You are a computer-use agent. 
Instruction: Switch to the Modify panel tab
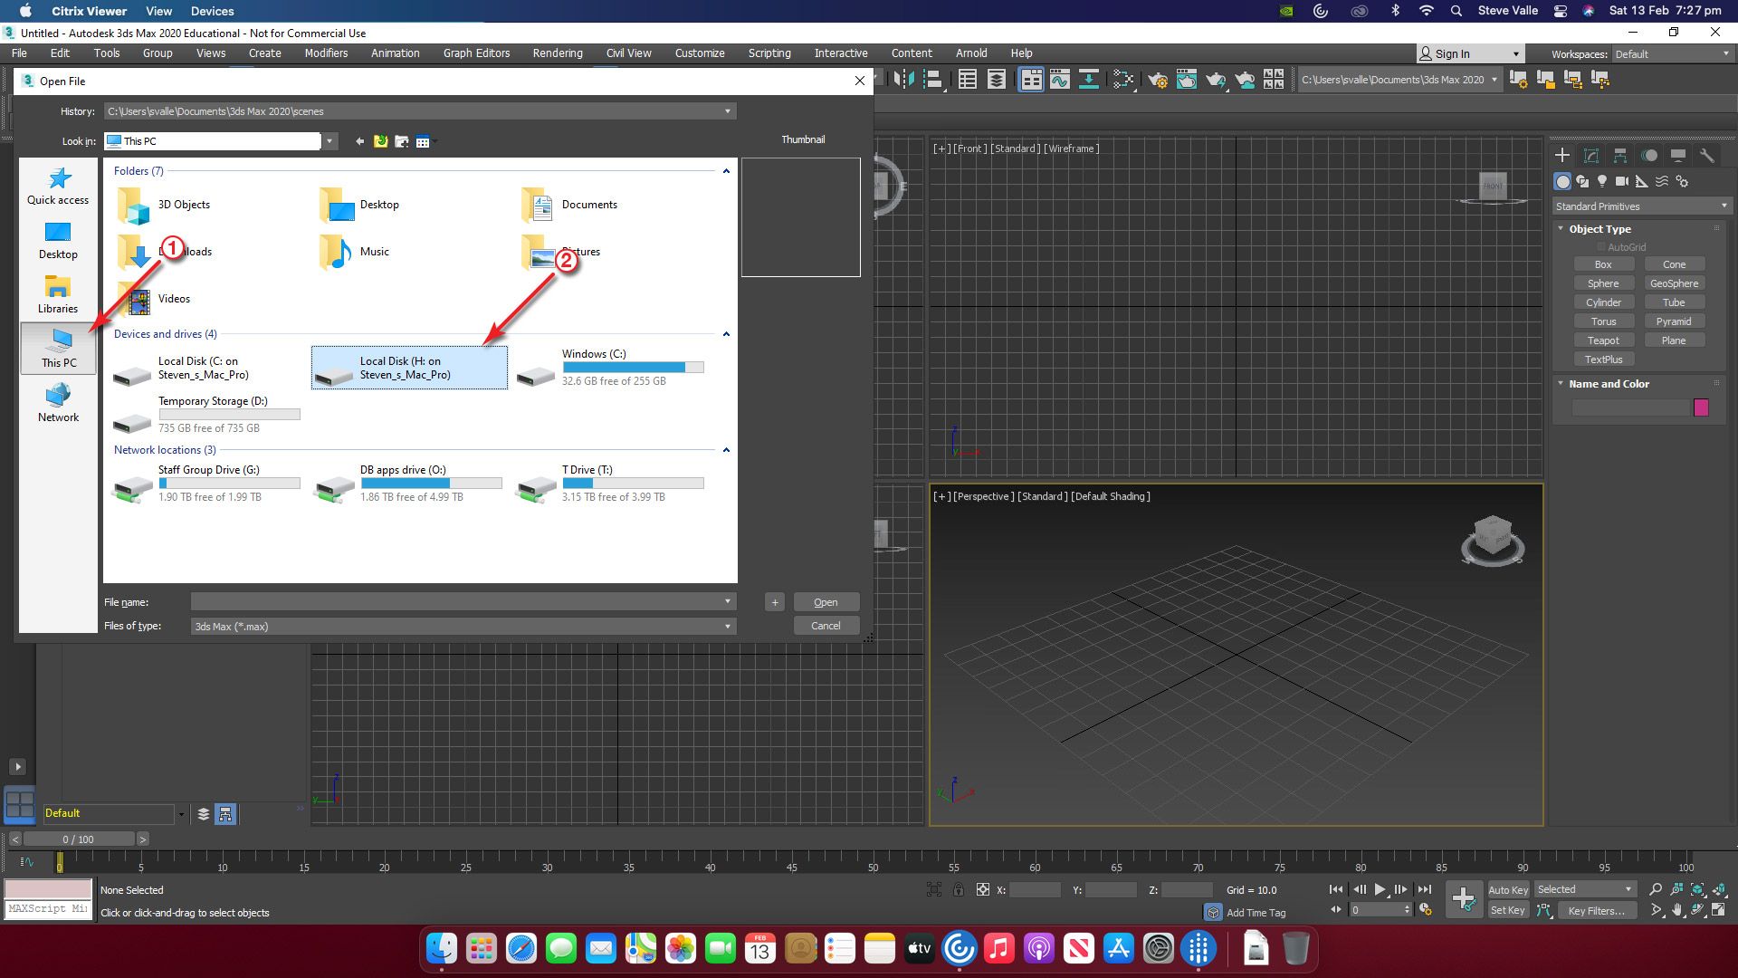point(1590,156)
